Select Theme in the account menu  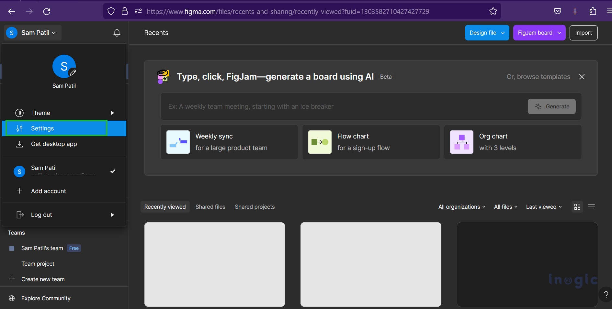pyautogui.click(x=64, y=113)
